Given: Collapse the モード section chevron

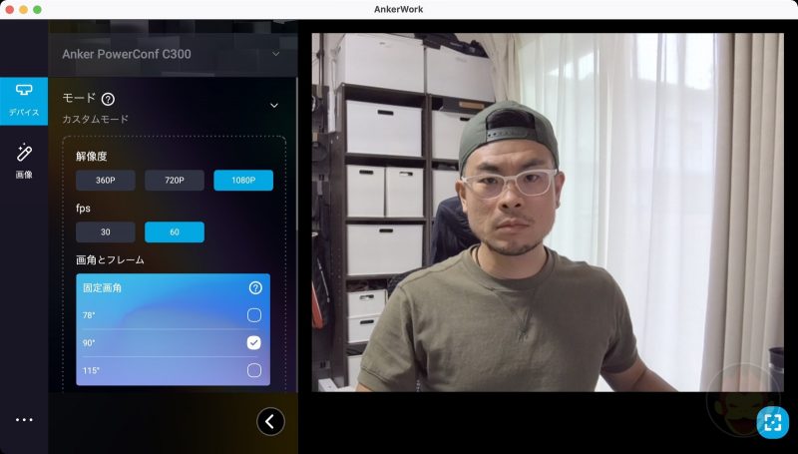Looking at the screenshot, I should (x=274, y=105).
